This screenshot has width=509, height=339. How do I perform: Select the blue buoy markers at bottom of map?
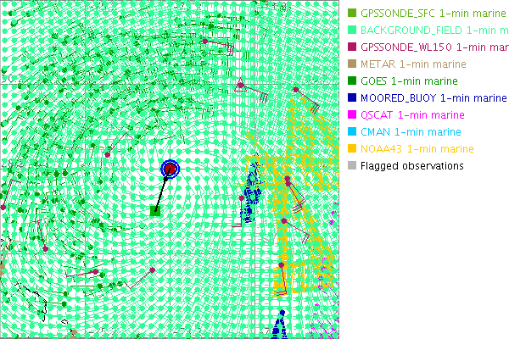pyautogui.click(x=280, y=326)
